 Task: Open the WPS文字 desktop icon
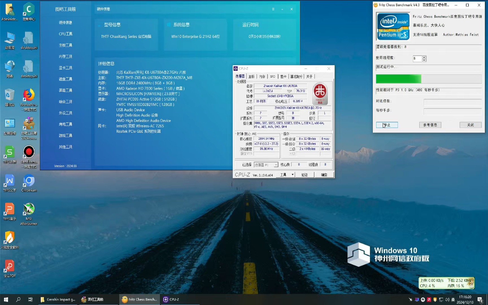[10, 183]
